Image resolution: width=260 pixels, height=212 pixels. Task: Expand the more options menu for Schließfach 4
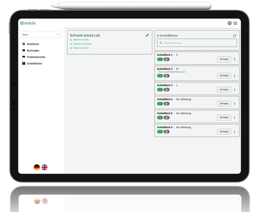point(234,104)
